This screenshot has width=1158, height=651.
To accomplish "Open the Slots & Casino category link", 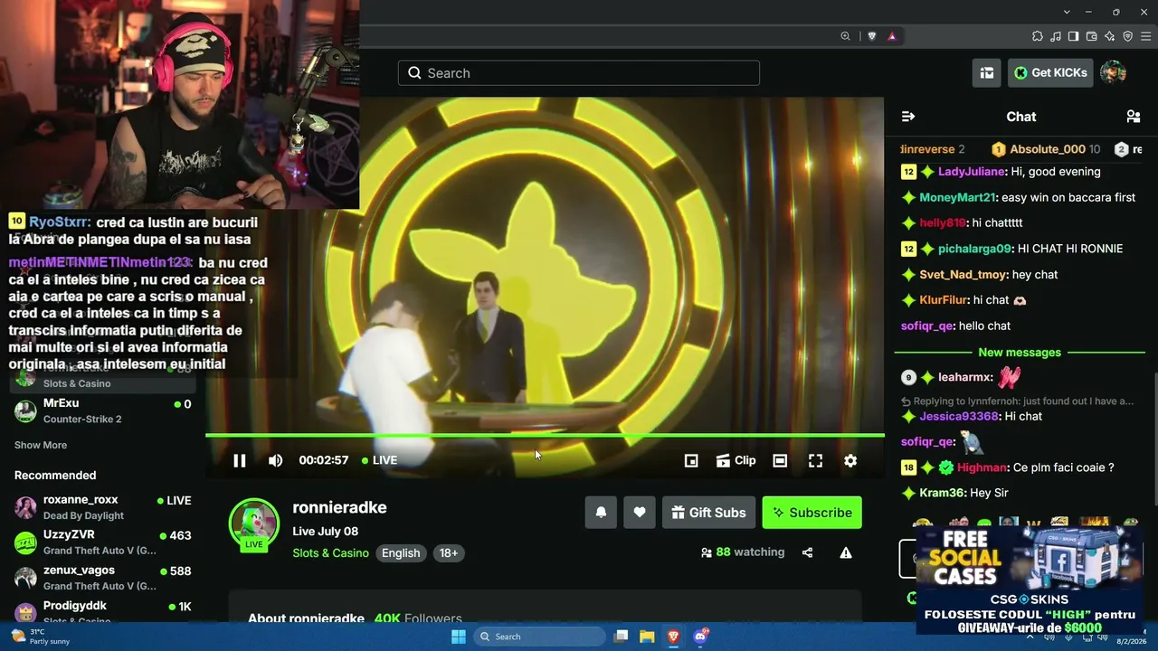I will pyautogui.click(x=330, y=553).
